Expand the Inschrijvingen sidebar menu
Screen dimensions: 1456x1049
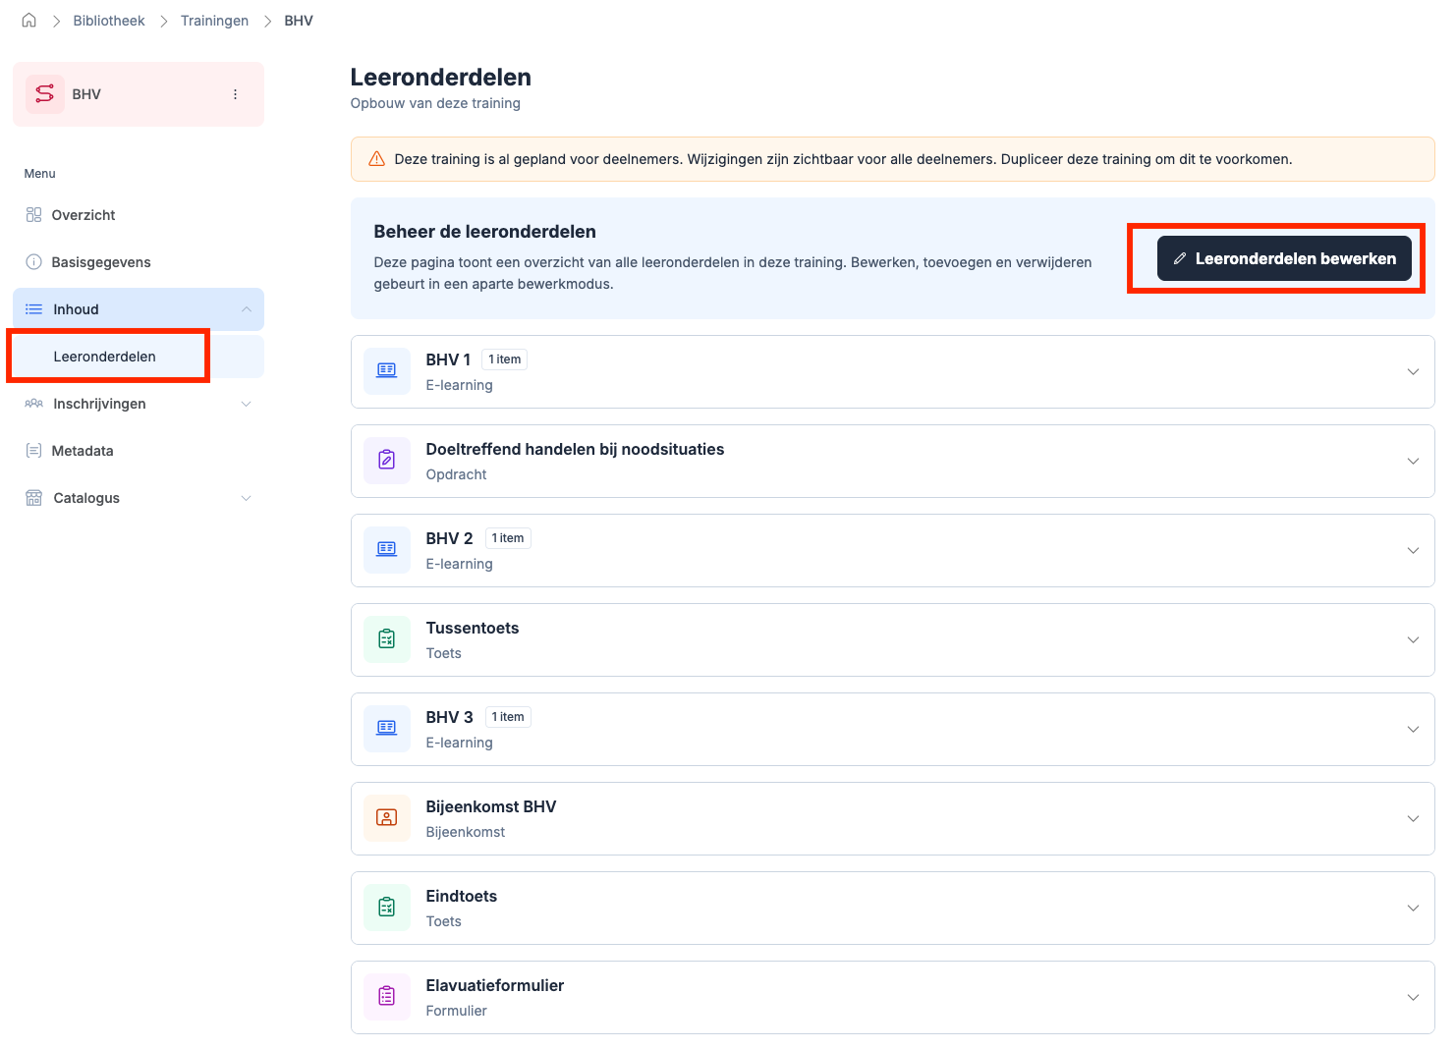246,404
